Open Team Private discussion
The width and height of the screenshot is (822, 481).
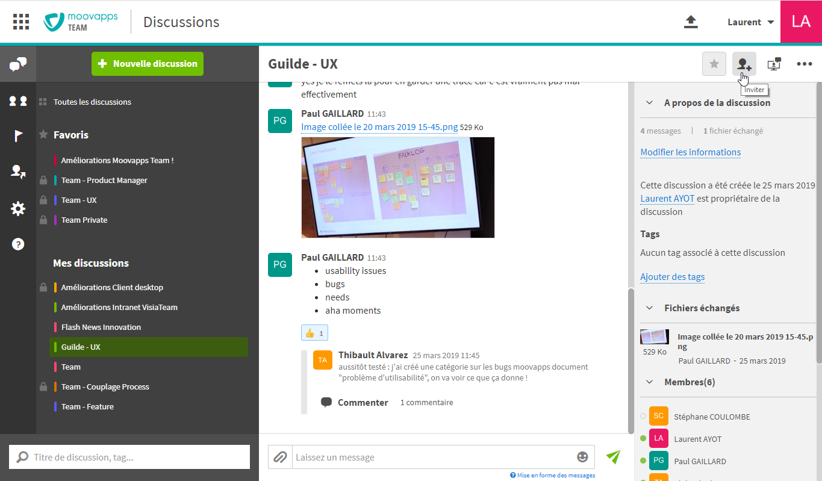(84, 220)
